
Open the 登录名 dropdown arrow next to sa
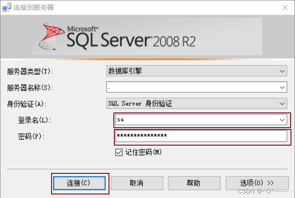(282, 120)
